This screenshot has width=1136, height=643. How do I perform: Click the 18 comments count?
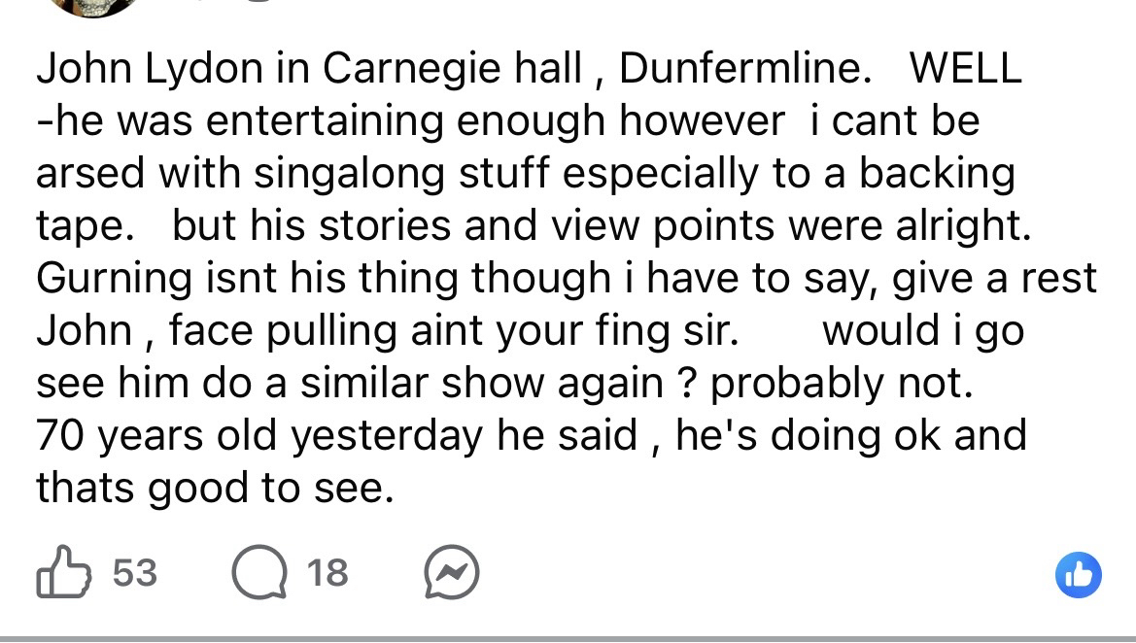tap(327, 573)
